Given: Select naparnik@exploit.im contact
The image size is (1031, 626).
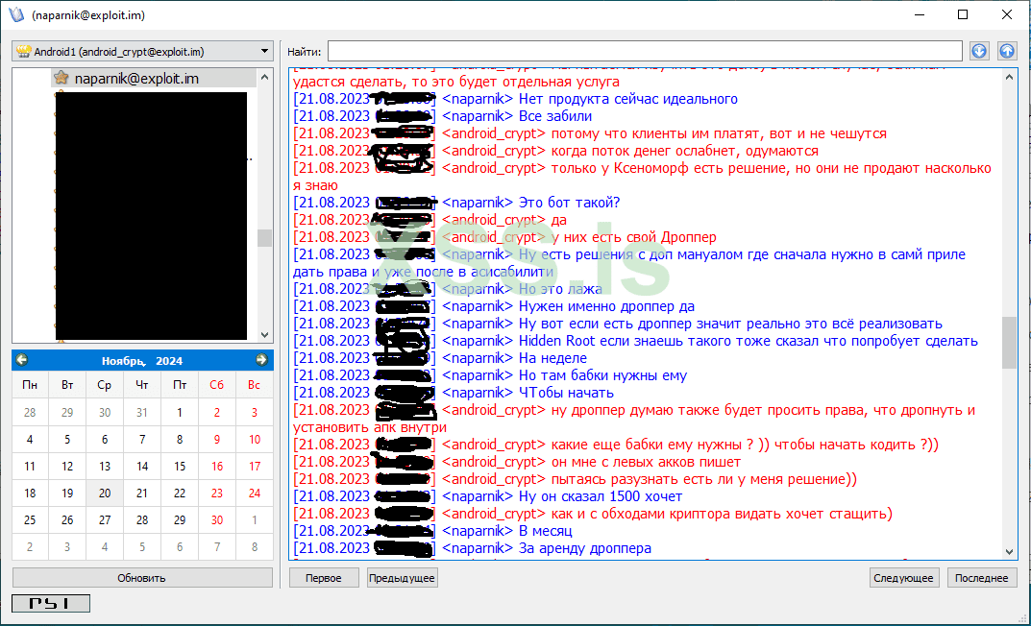Looking at the screenshot, I should point(136,78).
